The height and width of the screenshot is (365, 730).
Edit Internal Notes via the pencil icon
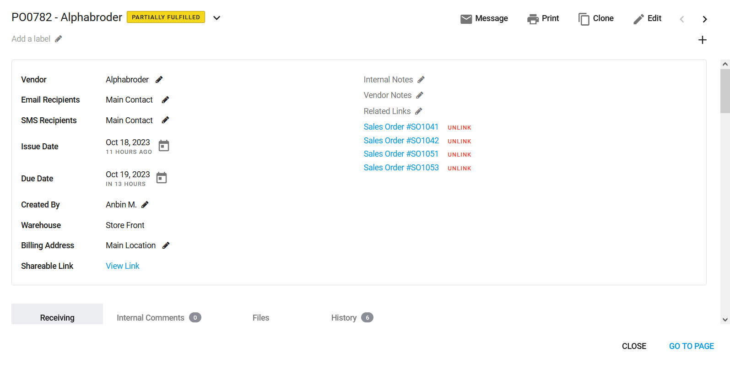point(421,80)
